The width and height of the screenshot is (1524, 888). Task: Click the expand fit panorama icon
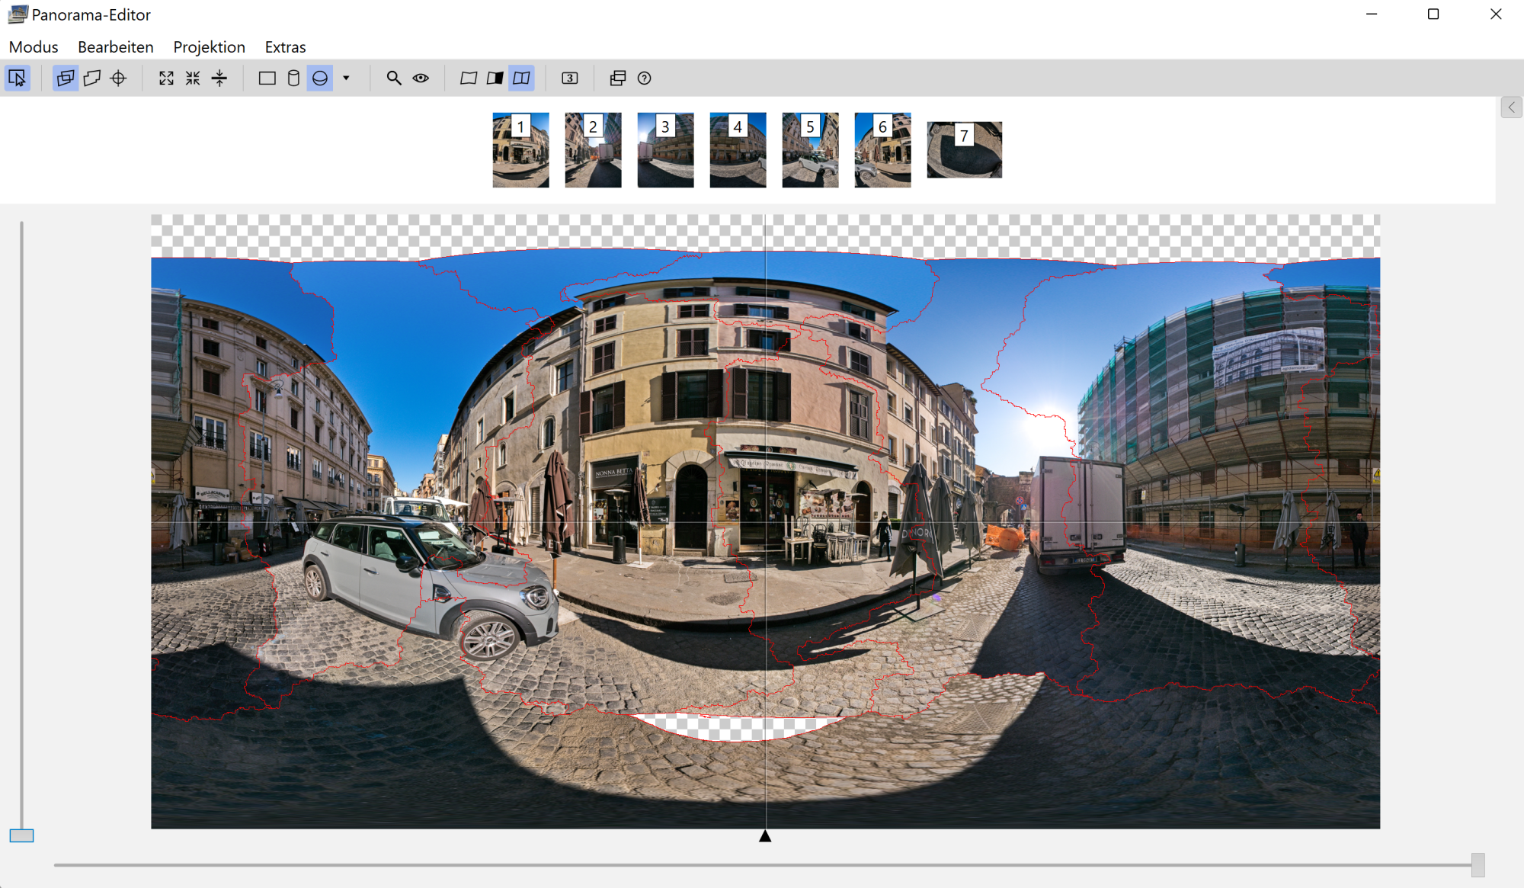click(166, 78)
